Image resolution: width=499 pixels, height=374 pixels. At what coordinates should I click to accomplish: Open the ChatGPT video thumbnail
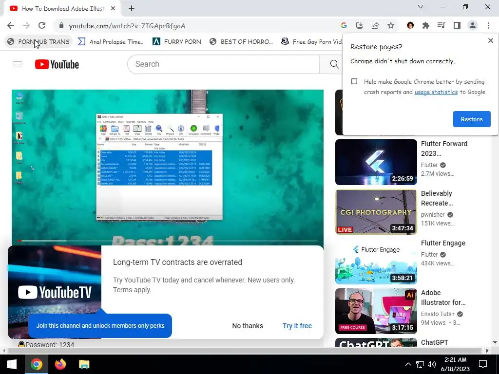376,342
